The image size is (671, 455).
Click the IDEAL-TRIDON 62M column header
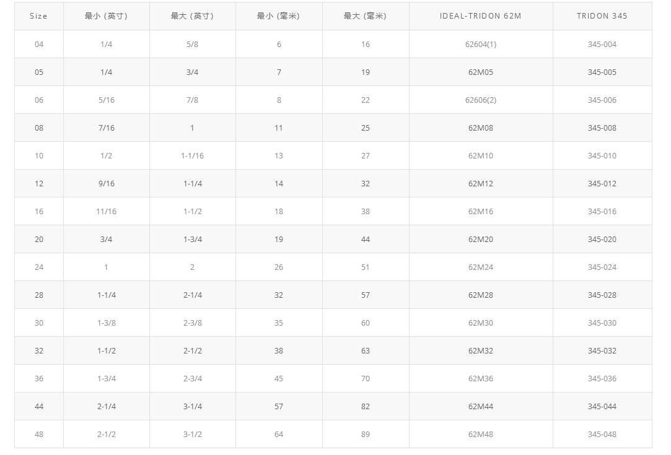point(480,16)
